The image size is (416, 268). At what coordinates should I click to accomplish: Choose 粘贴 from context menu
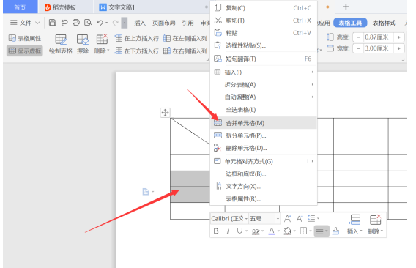(264, 33)
